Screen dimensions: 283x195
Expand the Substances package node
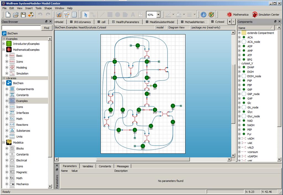[7, 131]
